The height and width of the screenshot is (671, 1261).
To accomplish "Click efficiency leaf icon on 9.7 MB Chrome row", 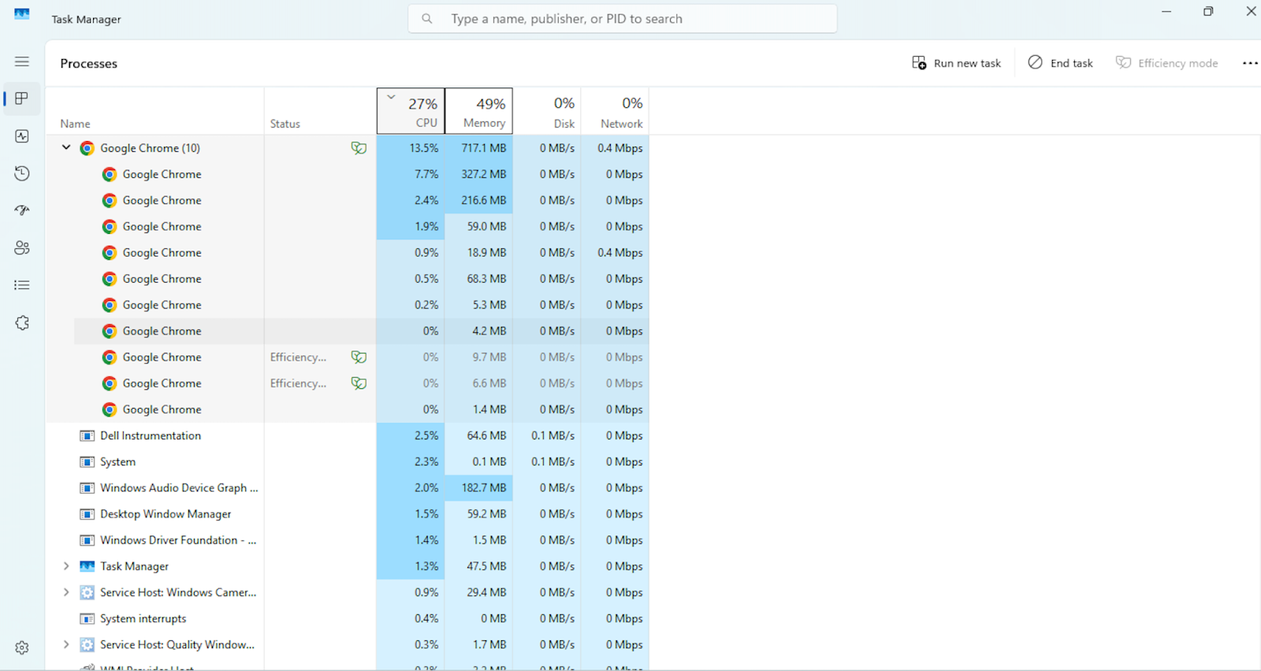I will pos(359,358).
